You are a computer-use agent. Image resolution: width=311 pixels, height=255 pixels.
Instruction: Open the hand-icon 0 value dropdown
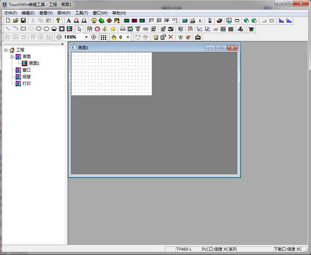coord(128,37)
